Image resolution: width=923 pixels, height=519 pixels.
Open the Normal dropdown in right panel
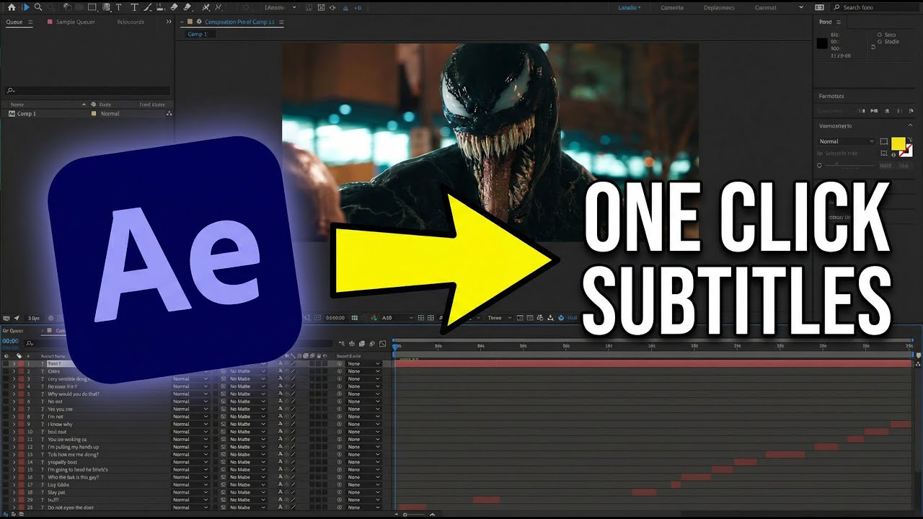(x=847, y=141)
